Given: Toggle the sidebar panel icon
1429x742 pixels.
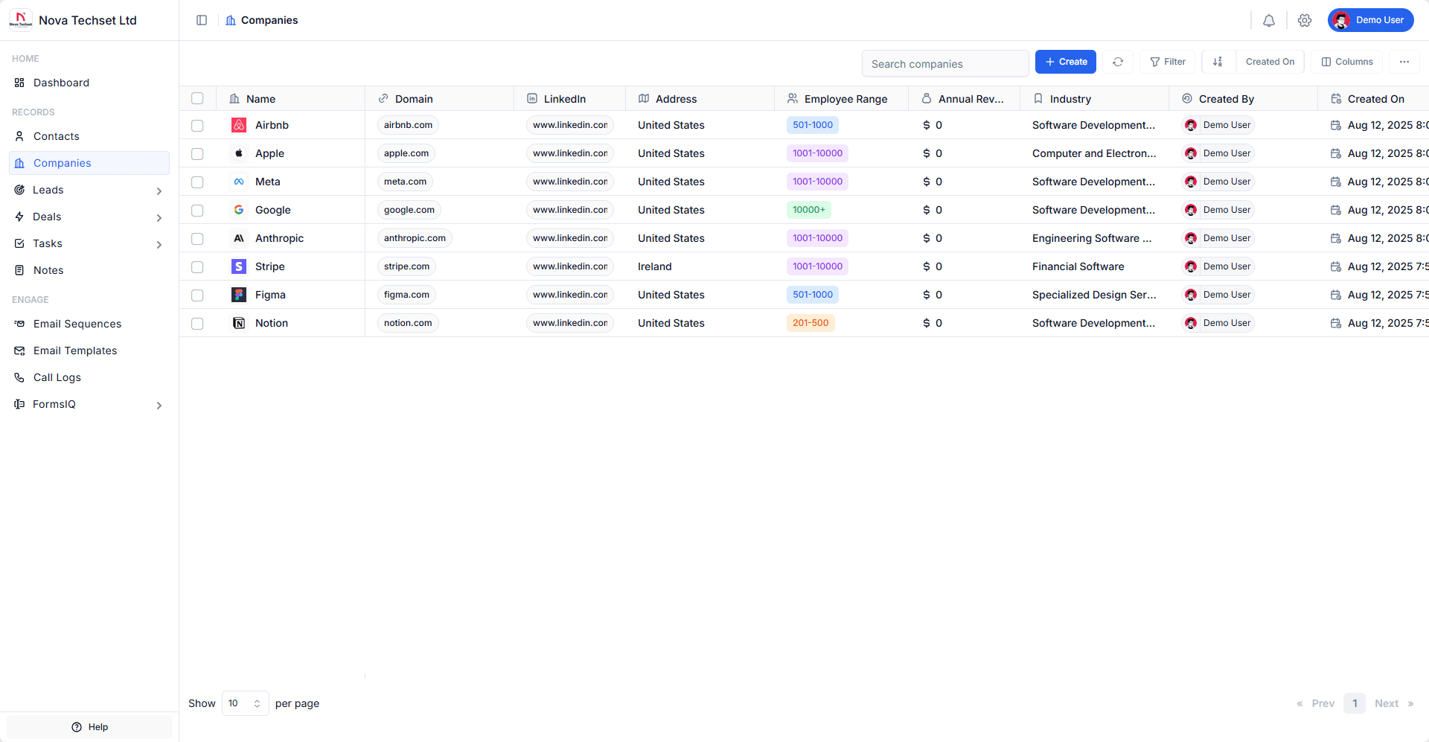Looking at the screenshot, I should 202,20.
